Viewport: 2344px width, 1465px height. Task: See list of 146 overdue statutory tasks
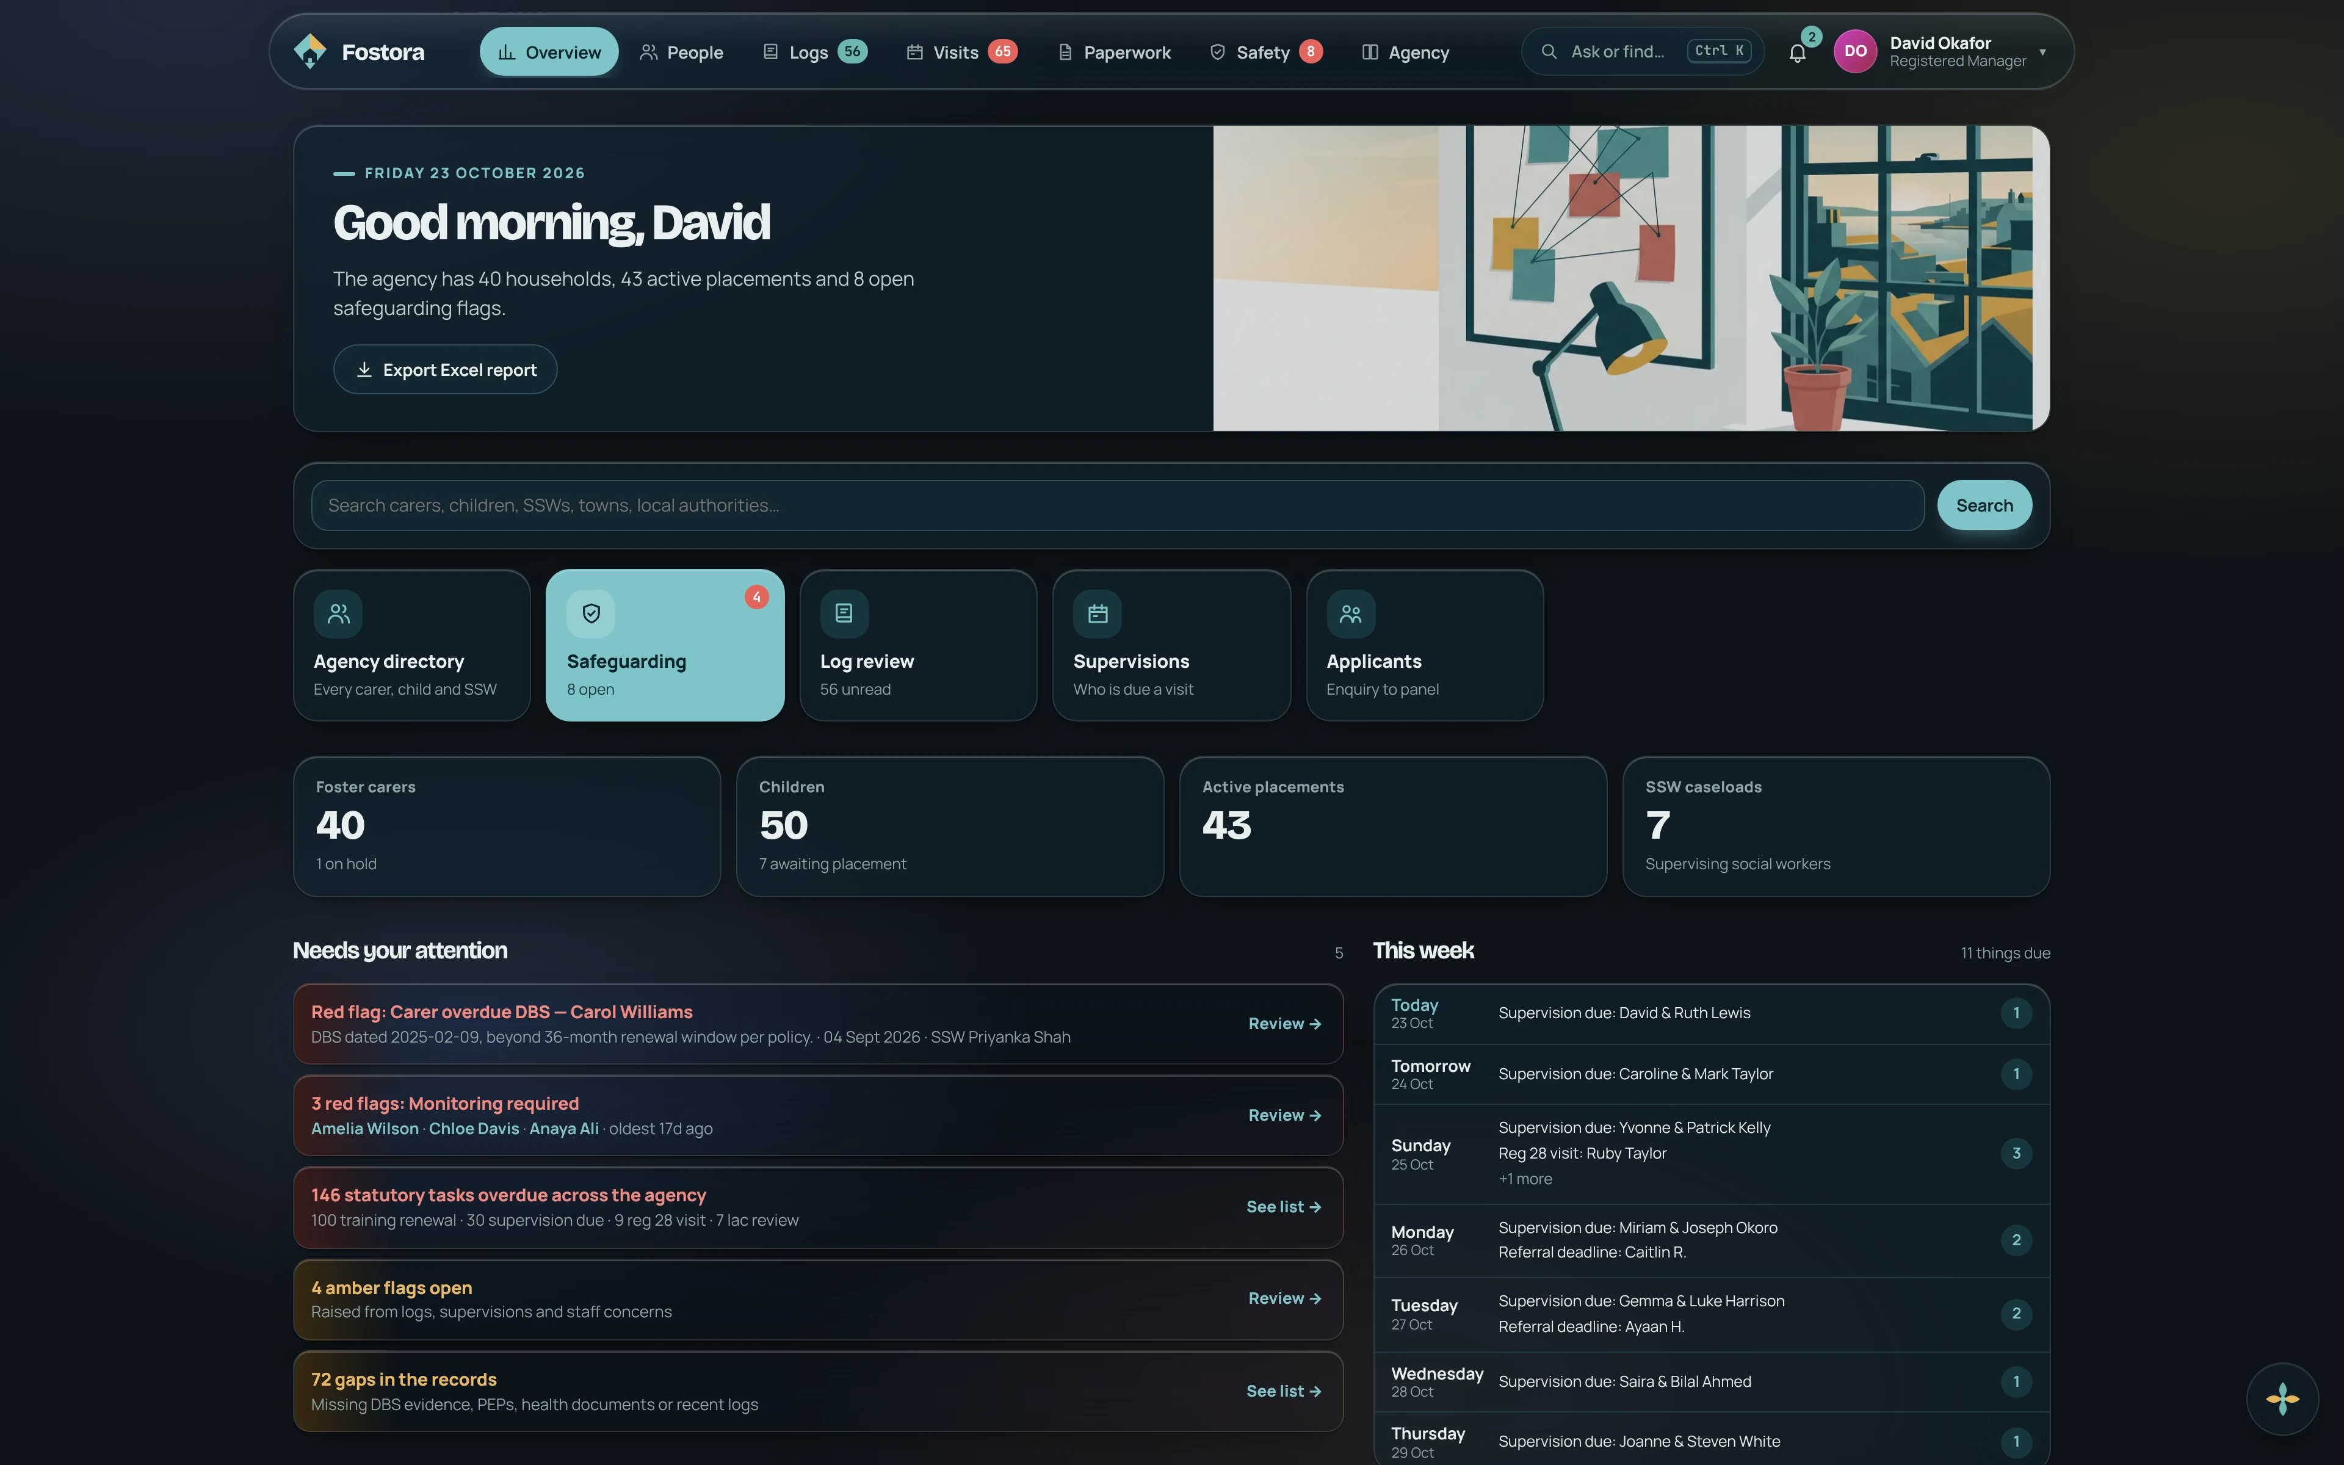click(1283, 1206)
